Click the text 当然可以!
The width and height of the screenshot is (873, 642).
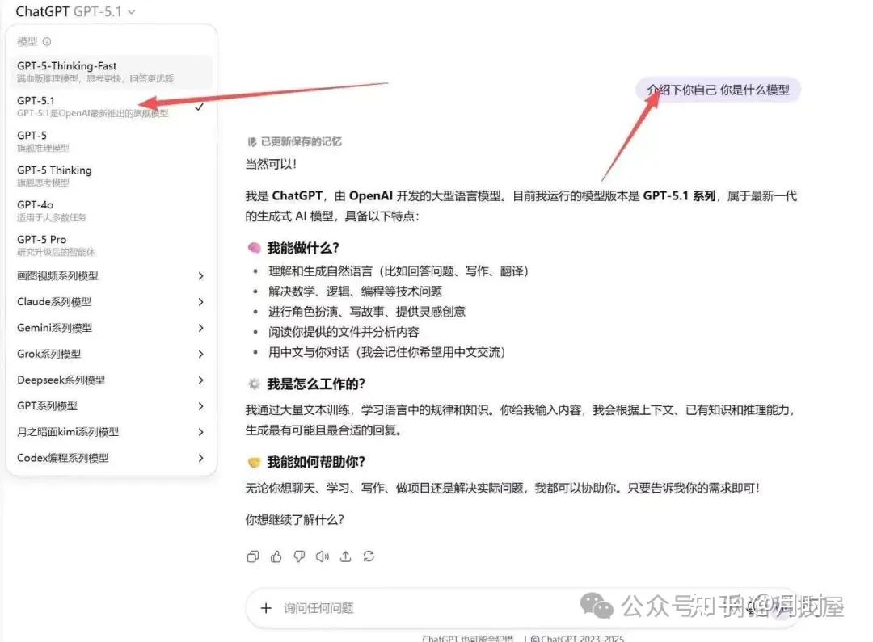pyautogui.click(x=271, y=164)
